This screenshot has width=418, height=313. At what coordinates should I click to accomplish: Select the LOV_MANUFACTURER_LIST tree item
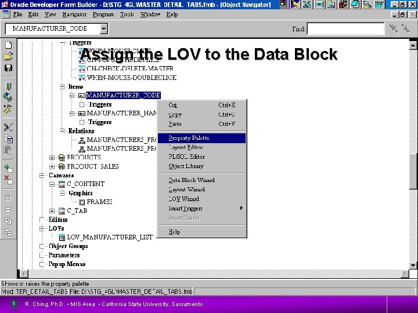(x=110, y=237)
